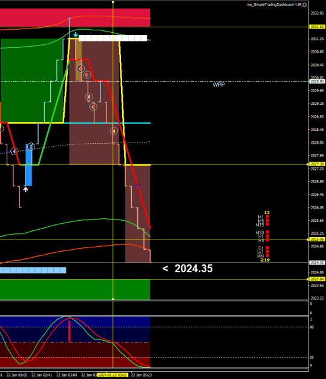
Task: Click the red vertical bar in the oscillator panel
Action: click(70, 331)
